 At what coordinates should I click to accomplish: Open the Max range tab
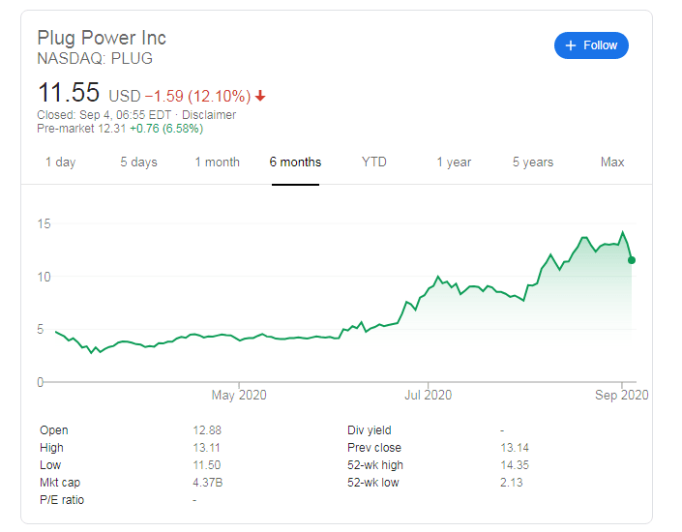(x=612, y=162)
